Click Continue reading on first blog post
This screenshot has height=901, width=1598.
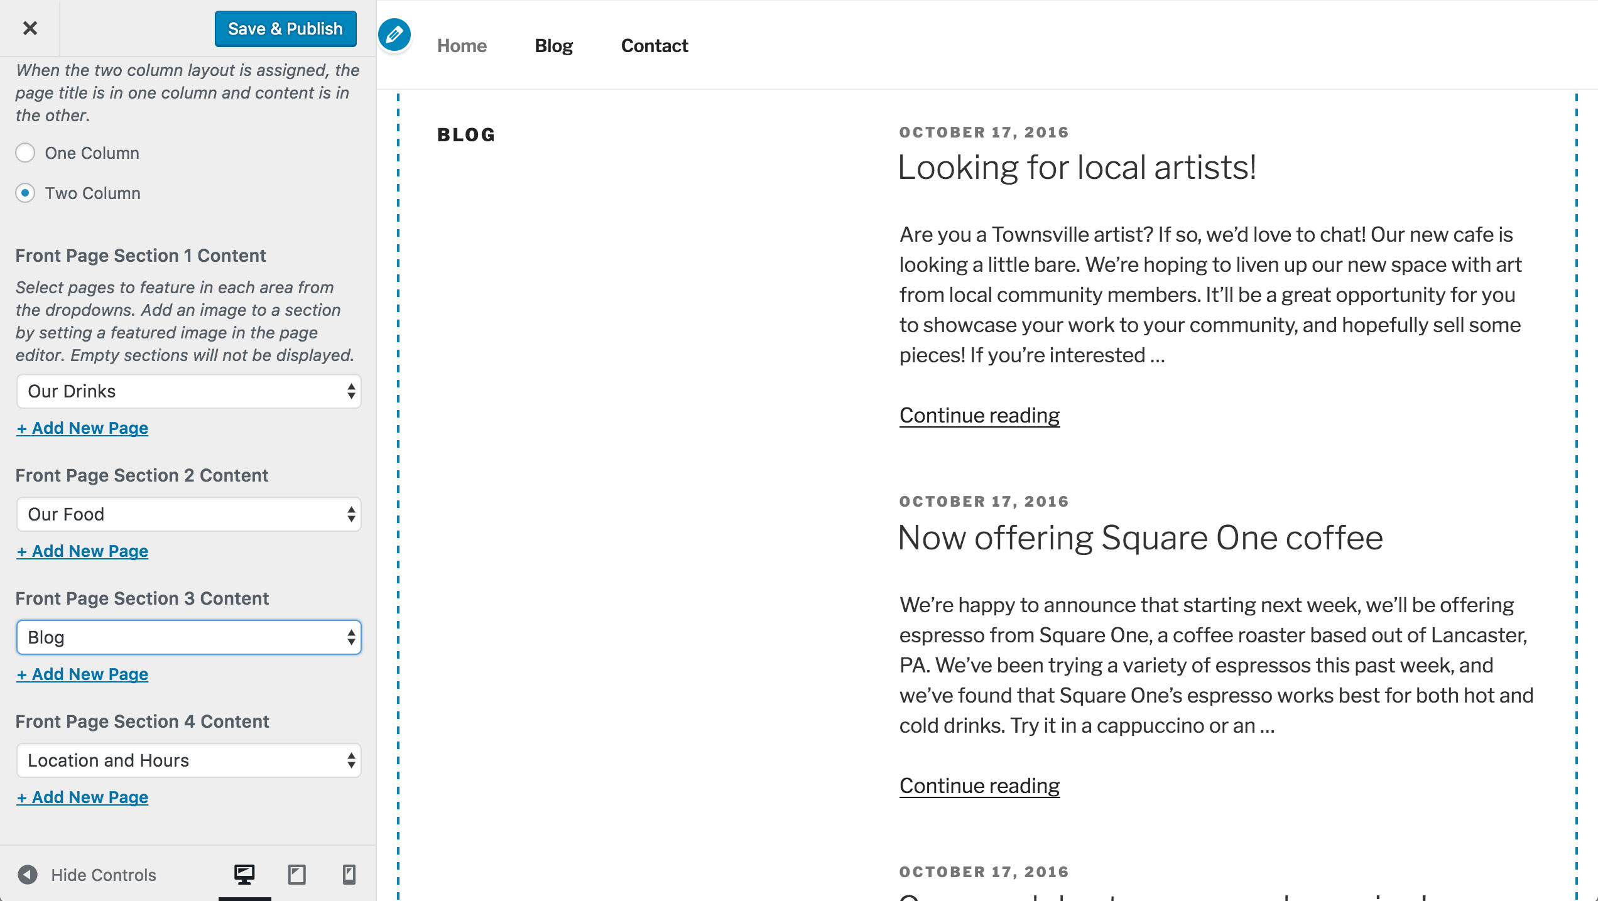point(979,415)
